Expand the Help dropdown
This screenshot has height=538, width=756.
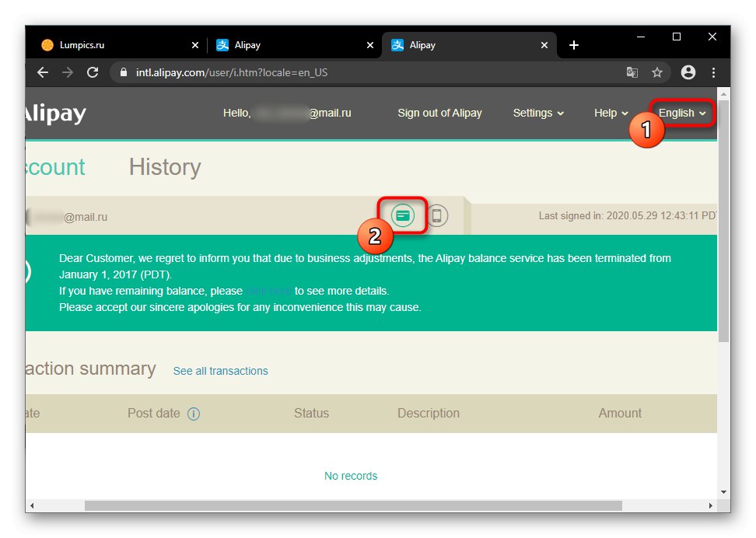611,113
